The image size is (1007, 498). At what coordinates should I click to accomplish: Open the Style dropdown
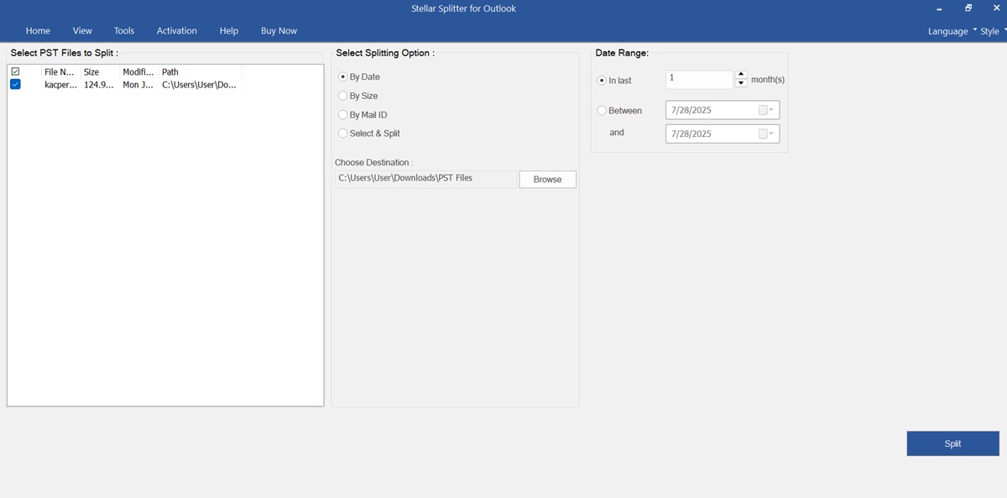[994, 31]
